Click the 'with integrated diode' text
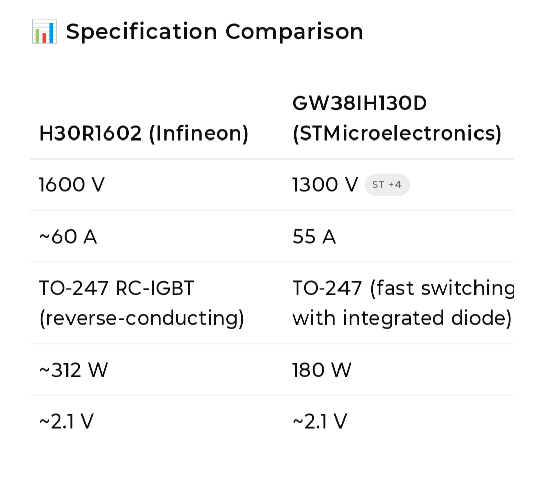This screenshot has height=489, width=544. tap(402, 318)
